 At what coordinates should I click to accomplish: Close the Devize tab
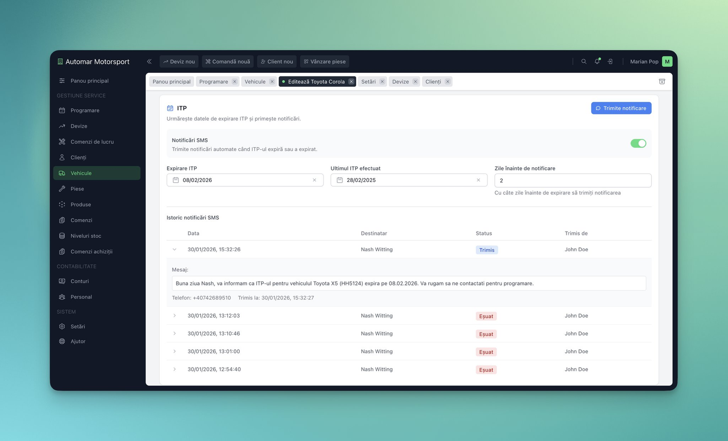pos(415,82)
